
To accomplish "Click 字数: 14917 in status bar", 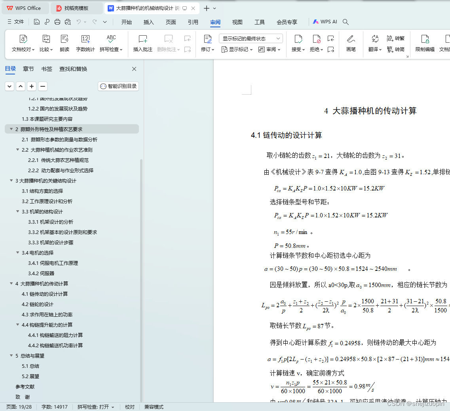I will pos(54,407).
